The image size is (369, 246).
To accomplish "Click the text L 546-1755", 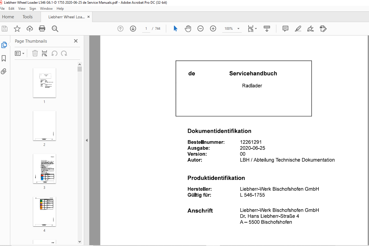I will coord(252,195).
